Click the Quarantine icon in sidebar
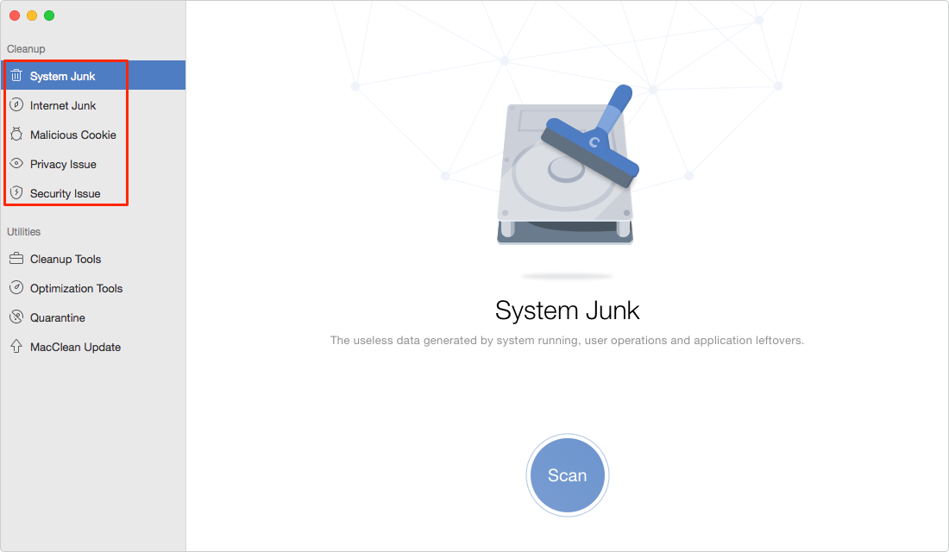This screenshot has height=552, width=949. [x=16, y=317]
